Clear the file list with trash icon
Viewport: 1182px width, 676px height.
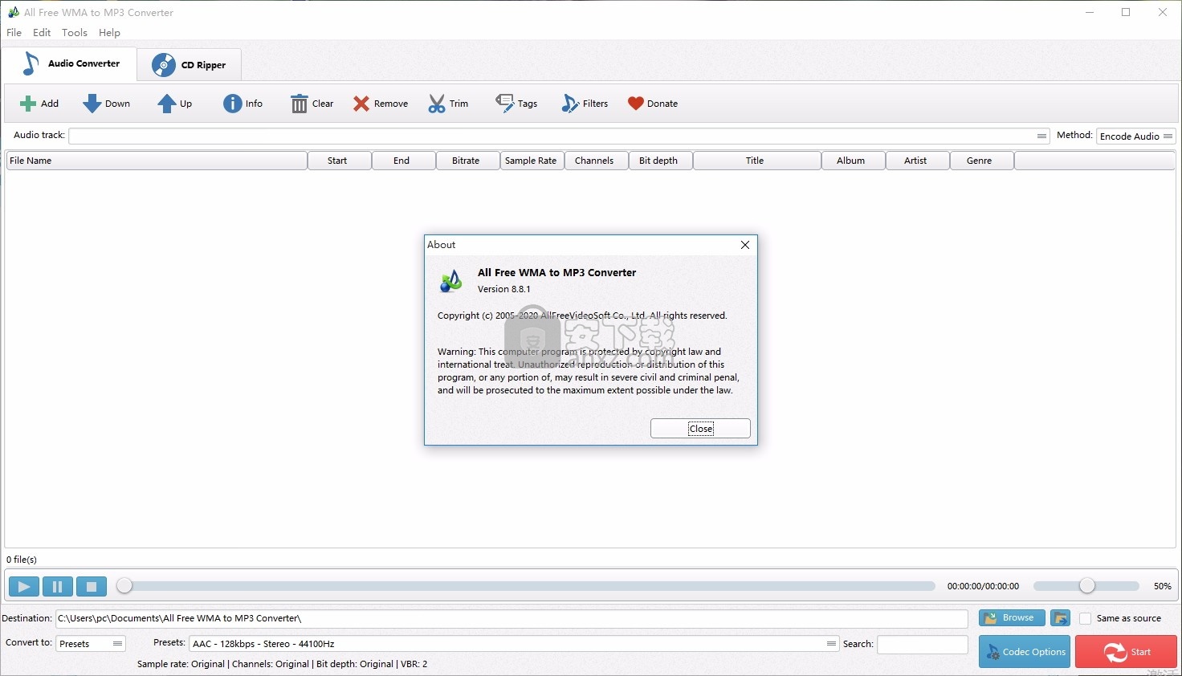(x=312, y=104)
